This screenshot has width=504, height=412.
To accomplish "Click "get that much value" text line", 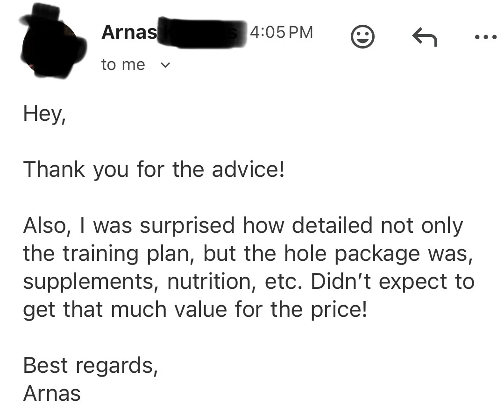I will [125, 309].
